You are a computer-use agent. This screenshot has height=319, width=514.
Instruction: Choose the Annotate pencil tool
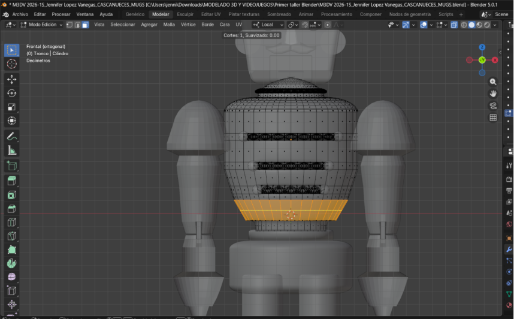point(11,137)
